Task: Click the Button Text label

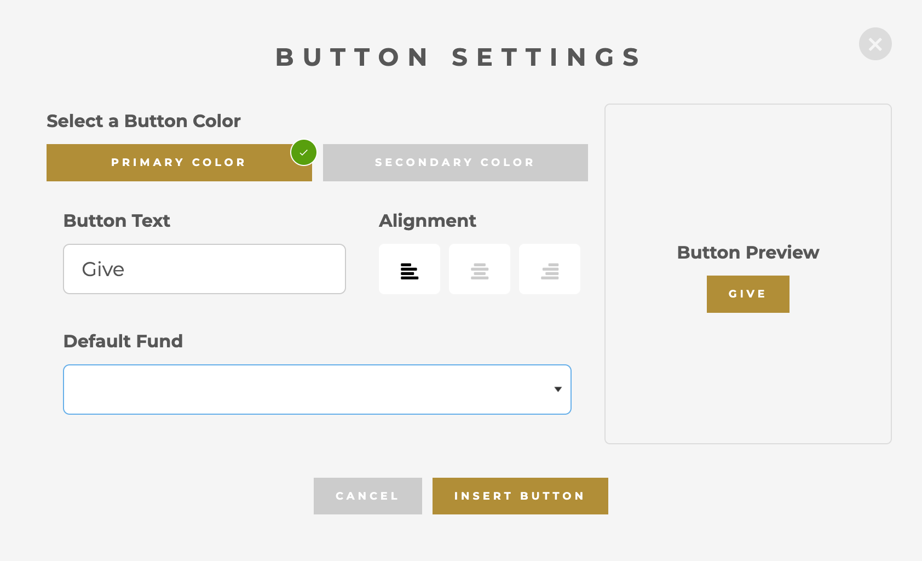Action: 117,221
